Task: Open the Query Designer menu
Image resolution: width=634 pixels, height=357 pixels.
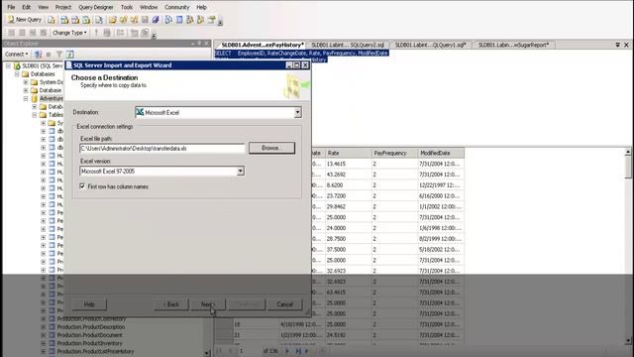Action: (96, 7)
